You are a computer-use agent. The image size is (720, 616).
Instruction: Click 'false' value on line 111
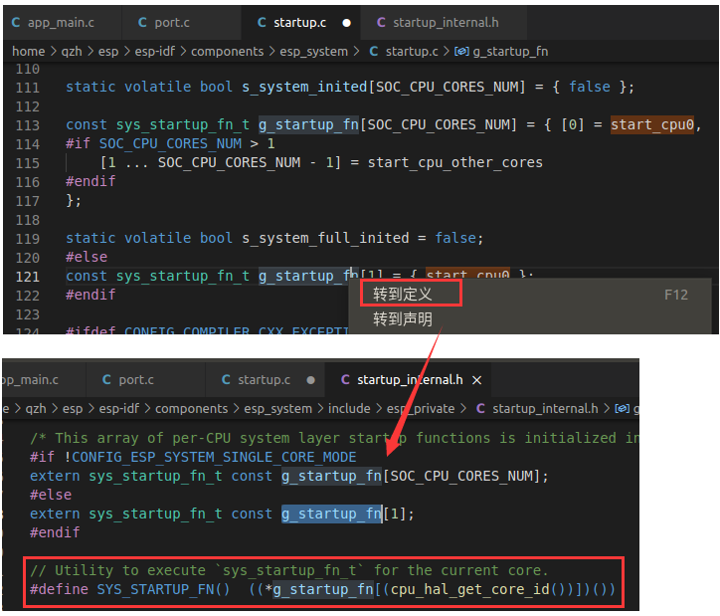590,87
